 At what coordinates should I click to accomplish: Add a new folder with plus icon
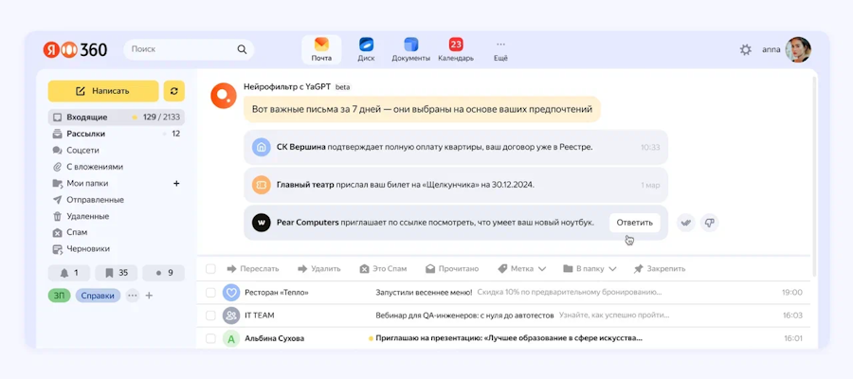176,183
